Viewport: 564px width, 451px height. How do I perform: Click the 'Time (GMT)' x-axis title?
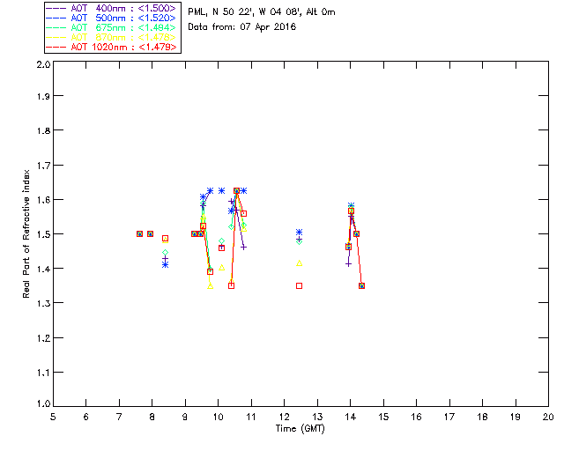click(x=300, y=429)
